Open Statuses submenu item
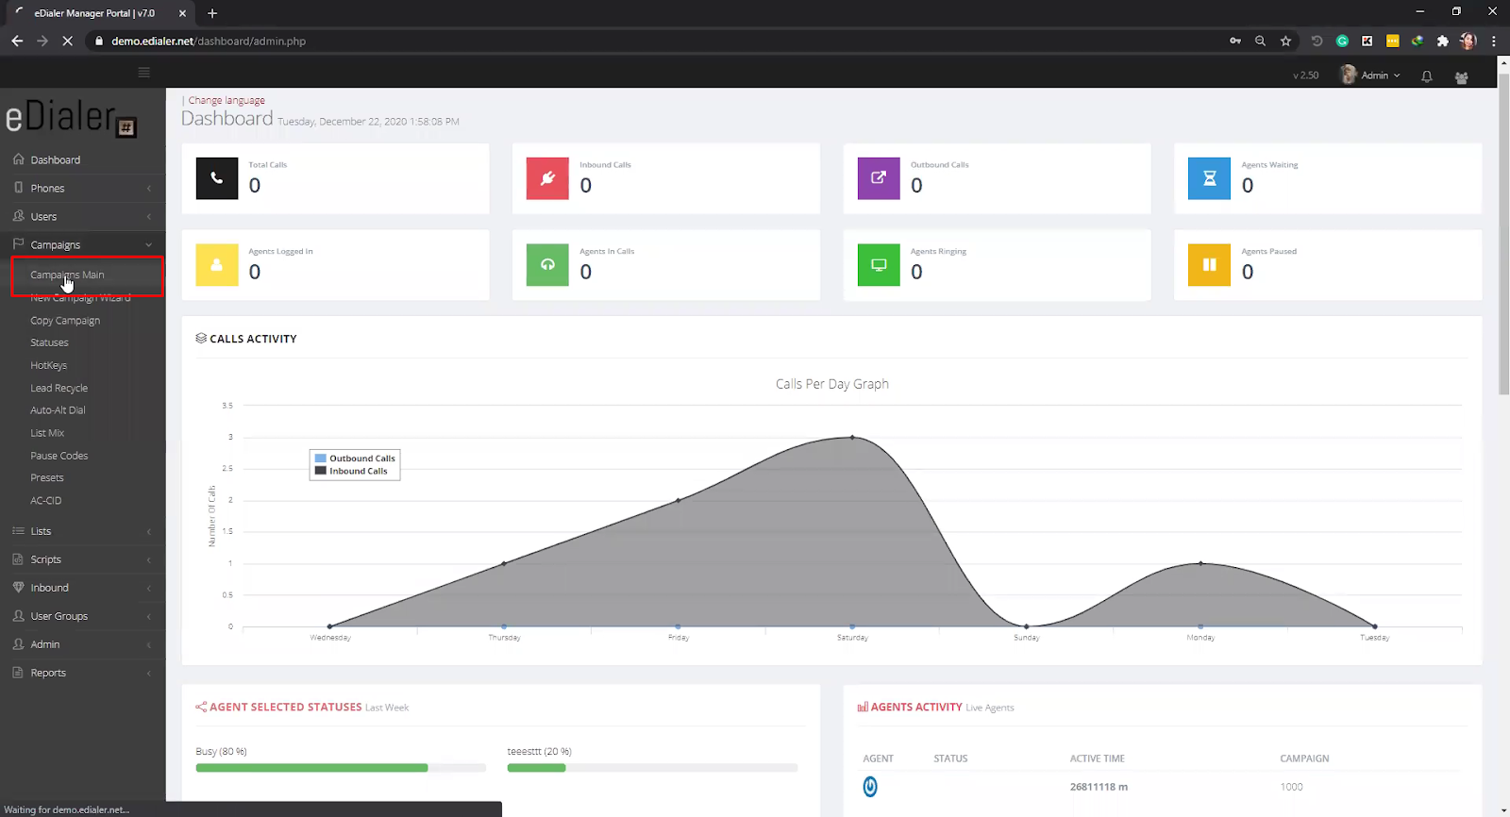 (x=49, y=342)
